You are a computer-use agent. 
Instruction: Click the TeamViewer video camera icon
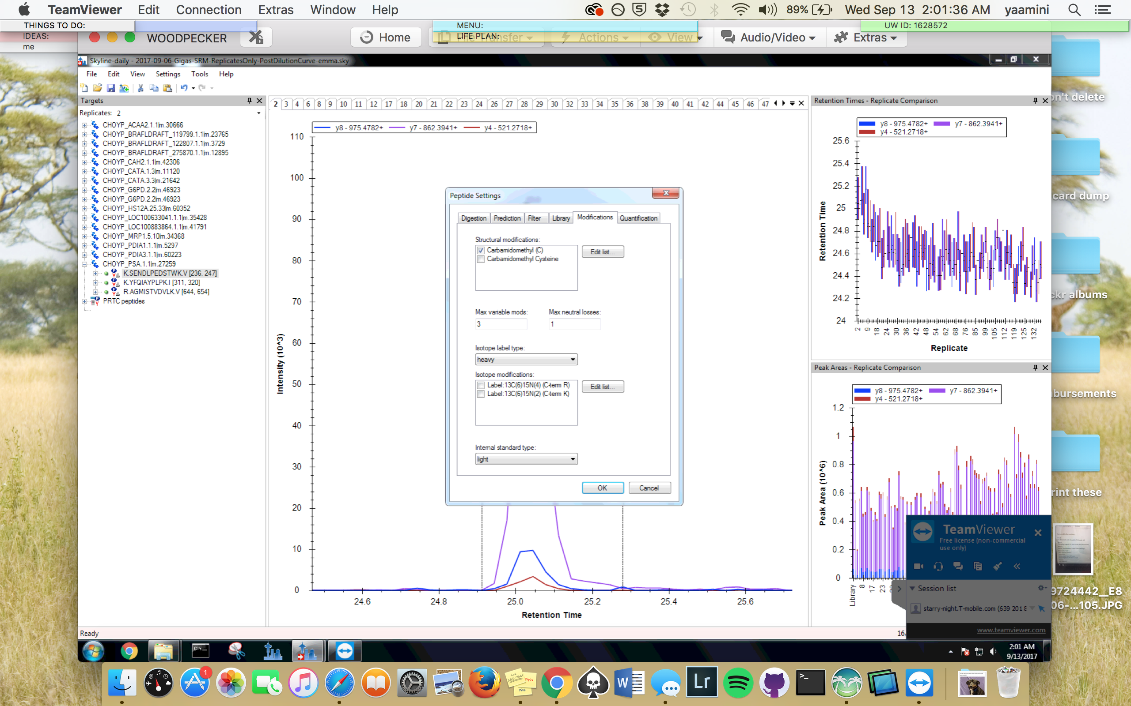pyautogui.click(x=918, y=566)
